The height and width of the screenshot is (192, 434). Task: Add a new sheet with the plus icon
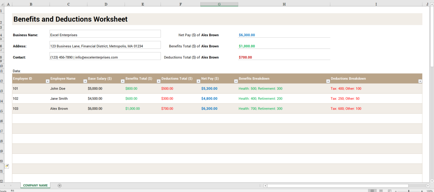click(59, 185)
